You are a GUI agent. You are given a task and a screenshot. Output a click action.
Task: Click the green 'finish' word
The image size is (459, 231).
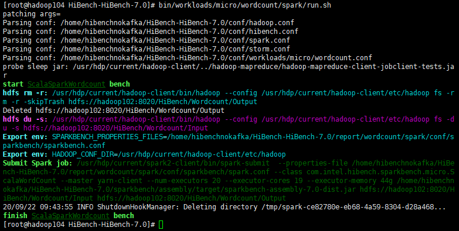tap(15, 216)
